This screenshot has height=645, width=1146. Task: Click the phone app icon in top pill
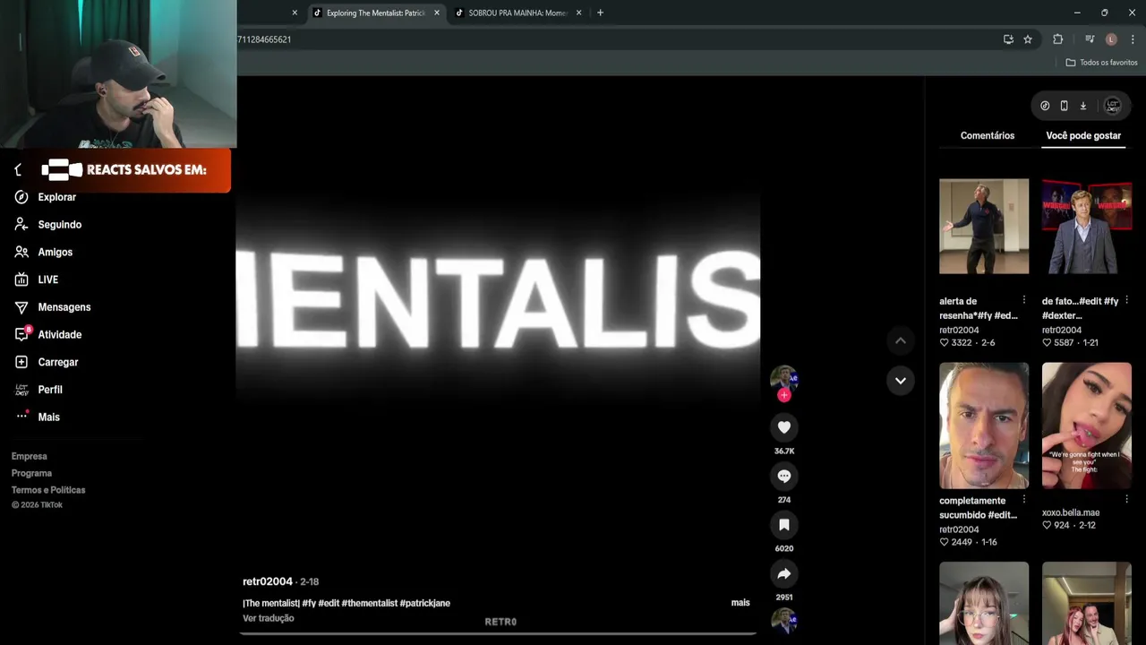coord(1064,106)
